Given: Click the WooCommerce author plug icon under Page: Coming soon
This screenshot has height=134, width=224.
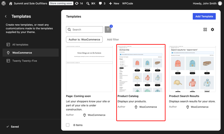Looking at the screenshot, I should coord(85,115).
